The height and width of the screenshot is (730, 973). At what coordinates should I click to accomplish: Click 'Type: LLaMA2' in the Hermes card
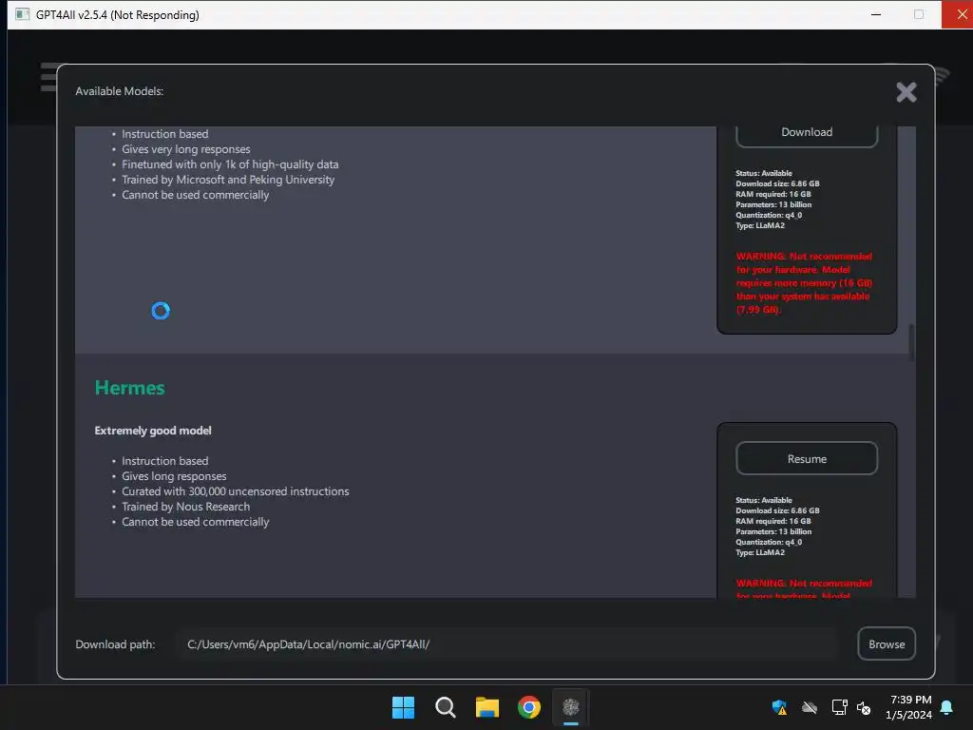[x=760, y=552]
